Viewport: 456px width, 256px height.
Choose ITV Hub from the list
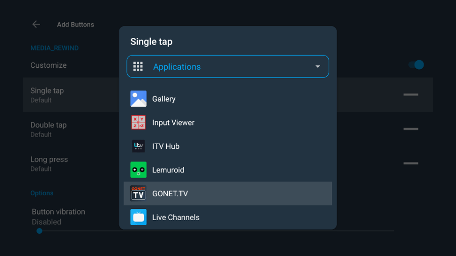click(x=166, y=146)
